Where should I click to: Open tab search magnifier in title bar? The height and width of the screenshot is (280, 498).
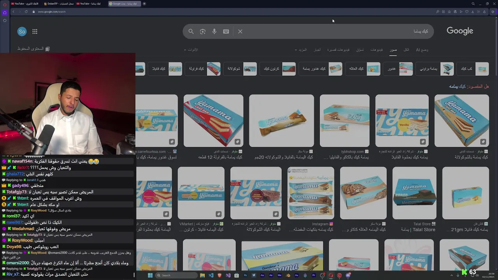click(473, 4)
